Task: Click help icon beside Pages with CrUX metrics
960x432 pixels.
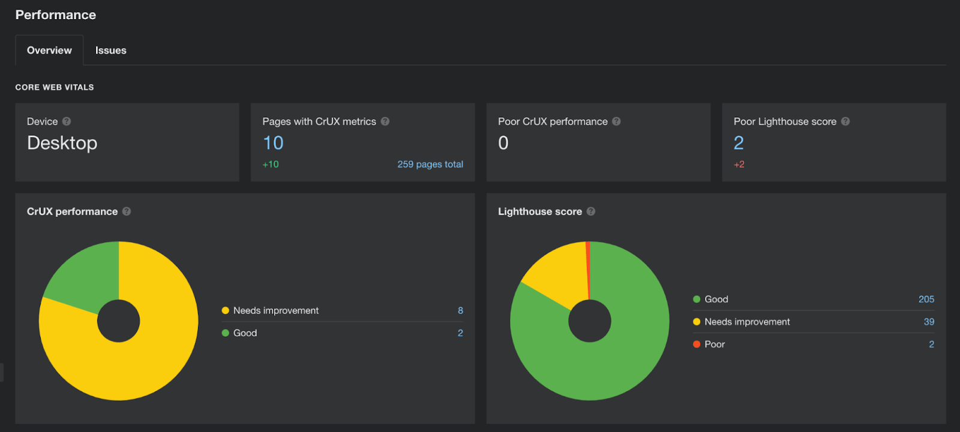Action: click(x=385, y=122)
